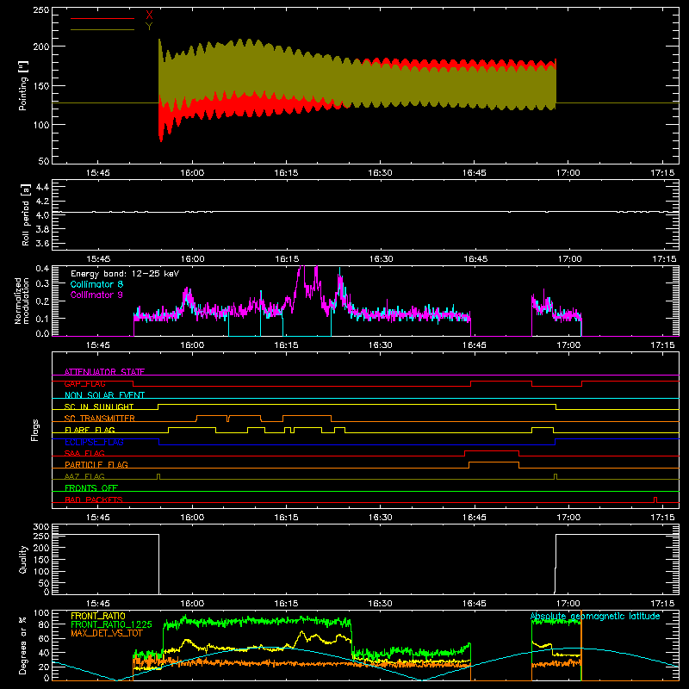Click the green FRONT_RATIO_1225 legend label
689x689 pixels.
[x=111, y=624]
